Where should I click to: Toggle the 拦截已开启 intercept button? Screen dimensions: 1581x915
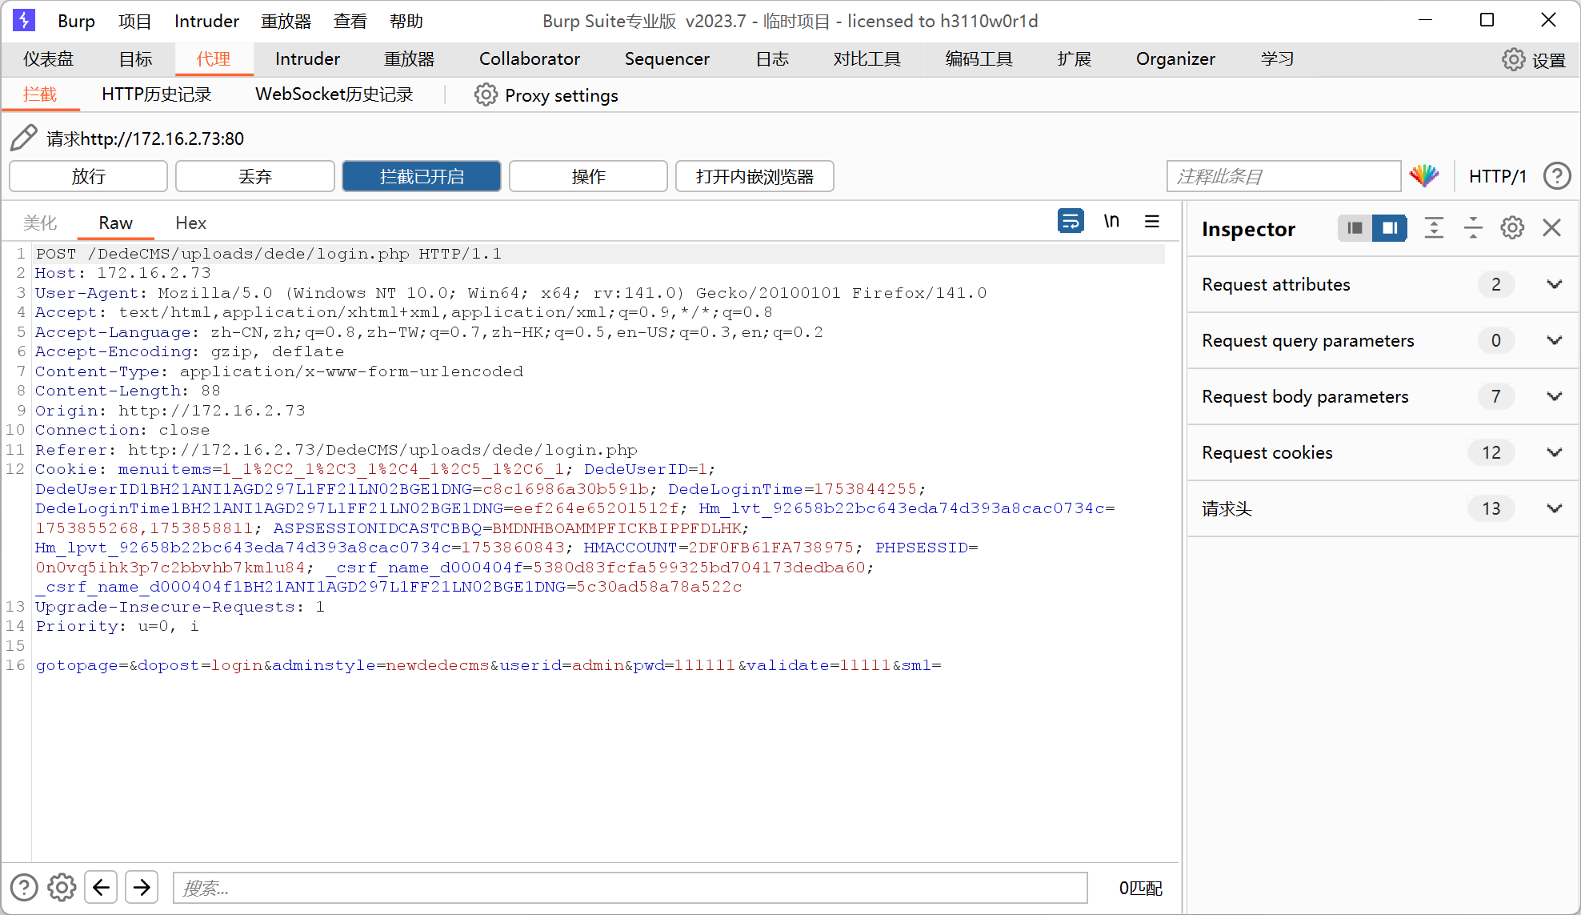pos(422,176)
